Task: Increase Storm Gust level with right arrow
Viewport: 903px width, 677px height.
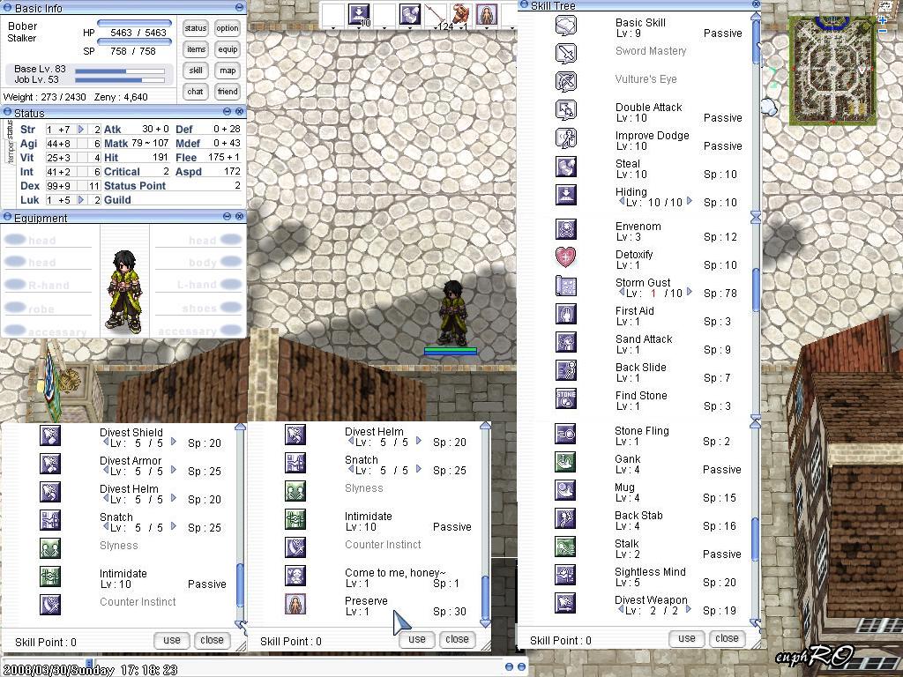Action: (690, 293)
